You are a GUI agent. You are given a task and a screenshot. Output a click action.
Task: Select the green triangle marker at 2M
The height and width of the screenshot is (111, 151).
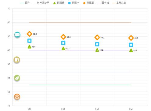pos(63,49)
